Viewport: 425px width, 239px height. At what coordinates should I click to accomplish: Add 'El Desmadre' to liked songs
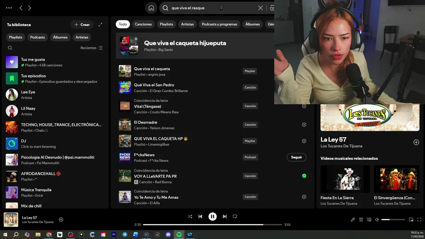click(304, 125)
